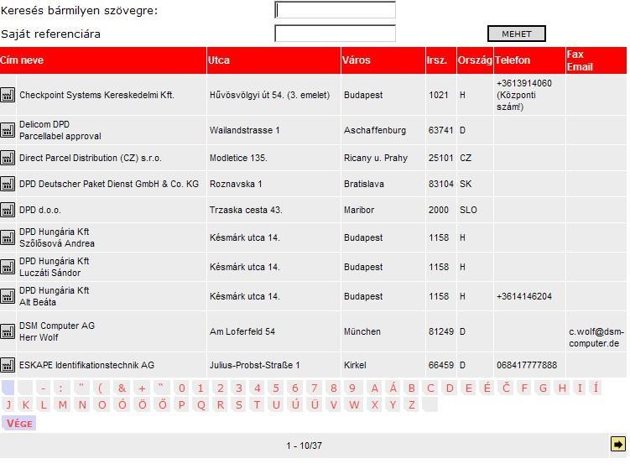630x469 pixels.
Task: Filter addresses by letter R
Action: click(x=220, y=405)
